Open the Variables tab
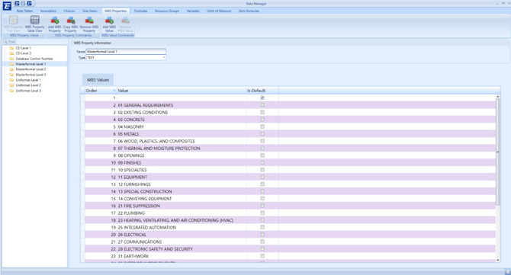Screen dimensions: 511x275 pos(193,11)
